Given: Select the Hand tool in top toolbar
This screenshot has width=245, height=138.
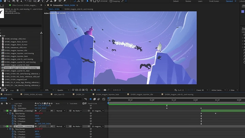Looking at the screenshot, I should [5, 1].
